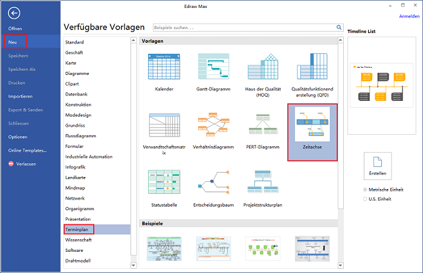This screenshot has height=273, width=423.
Task: Select the Konstruktion category
Action: [x=78, y=104]
